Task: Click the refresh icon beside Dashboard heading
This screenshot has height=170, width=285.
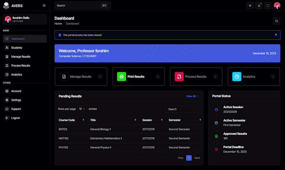Action: pyautogui.click(x=276, y=21)
